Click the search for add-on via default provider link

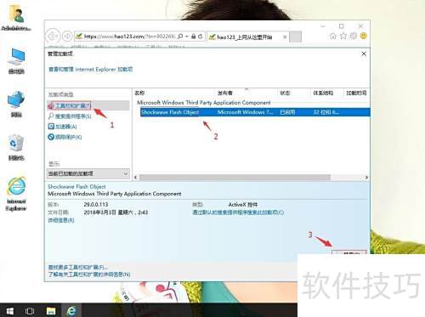(x=238, y=212)
